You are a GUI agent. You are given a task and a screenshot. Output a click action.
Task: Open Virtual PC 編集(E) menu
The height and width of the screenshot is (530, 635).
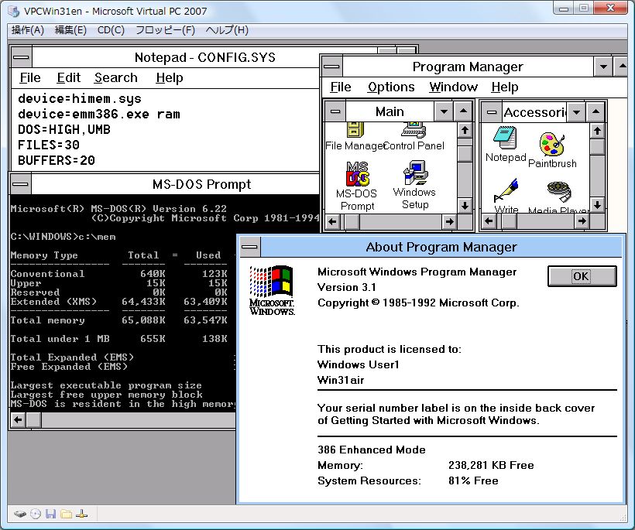point(70,30)
